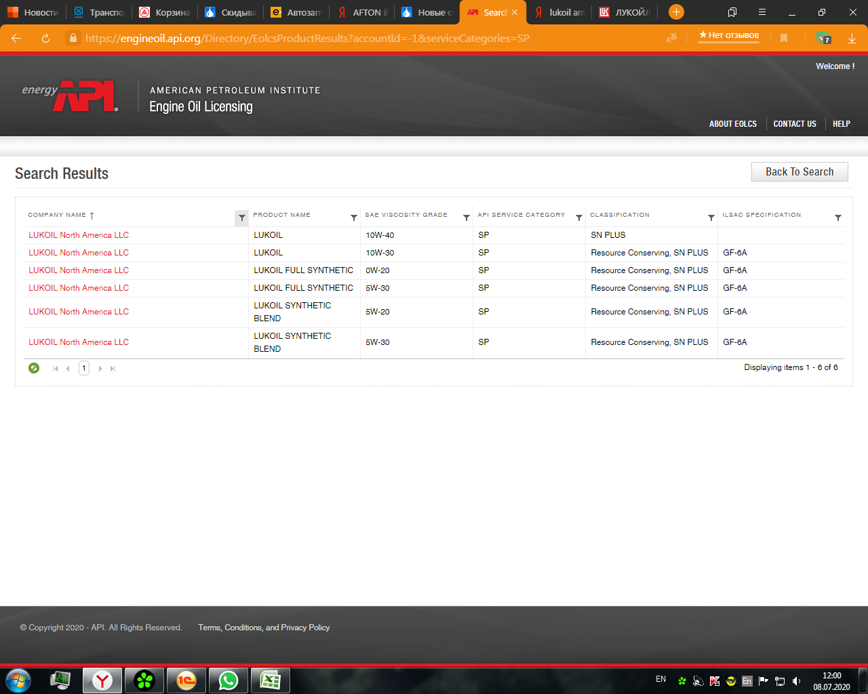This screenshot has width=868, height=694.
Task: Open the browser menu hamburger icon
Action: 762,12
